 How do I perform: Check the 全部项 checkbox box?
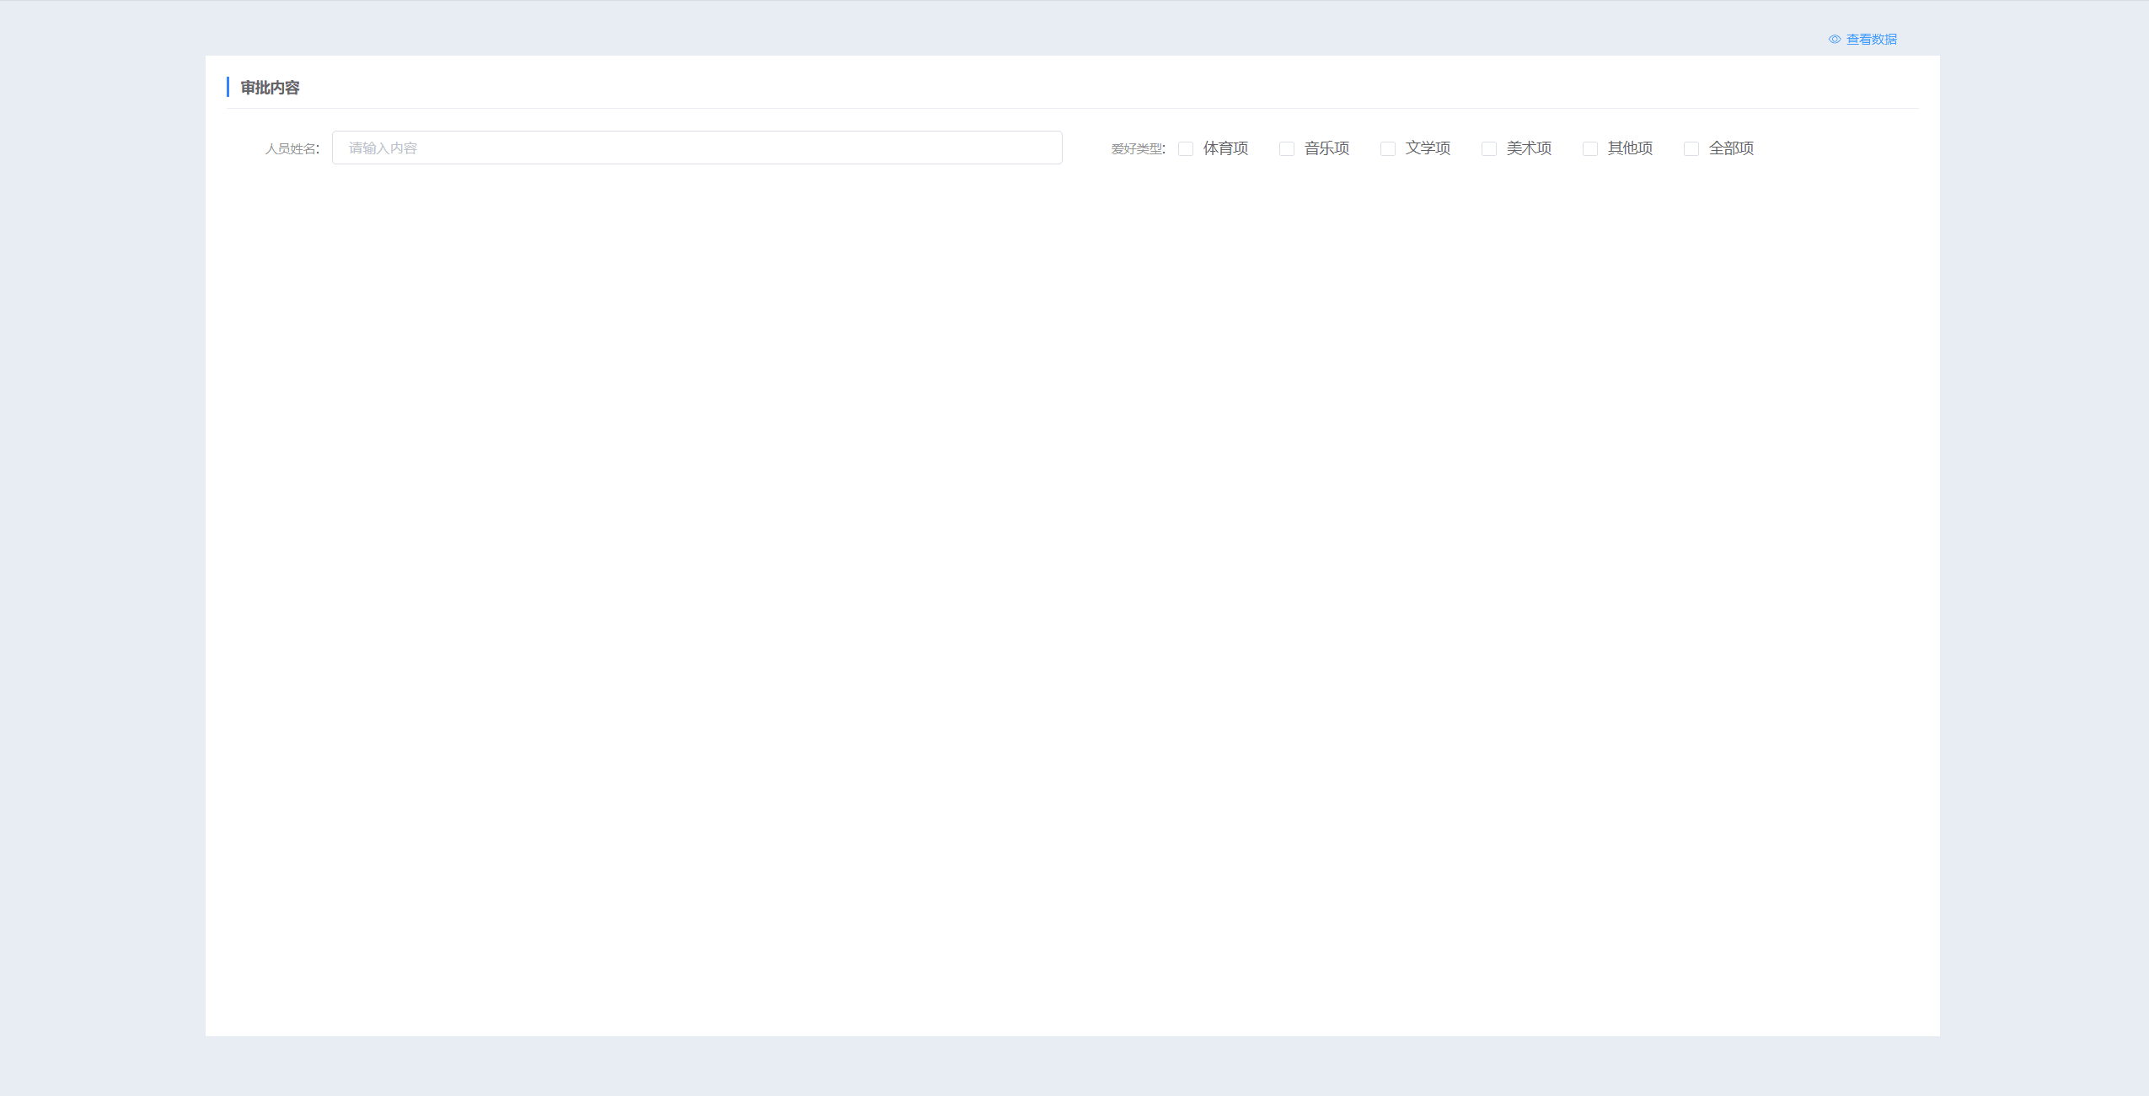coord(1691,149)
